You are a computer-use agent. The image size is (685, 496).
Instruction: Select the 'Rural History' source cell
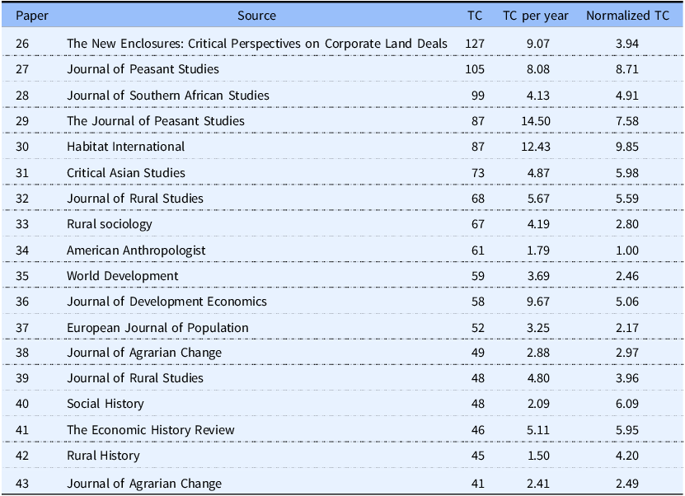(x=103, y=456)
